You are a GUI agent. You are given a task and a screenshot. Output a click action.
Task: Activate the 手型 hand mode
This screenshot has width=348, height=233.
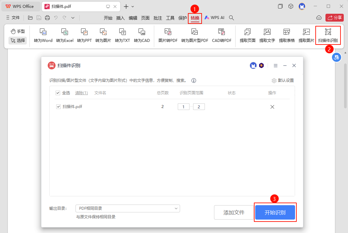tap(18, 31)
